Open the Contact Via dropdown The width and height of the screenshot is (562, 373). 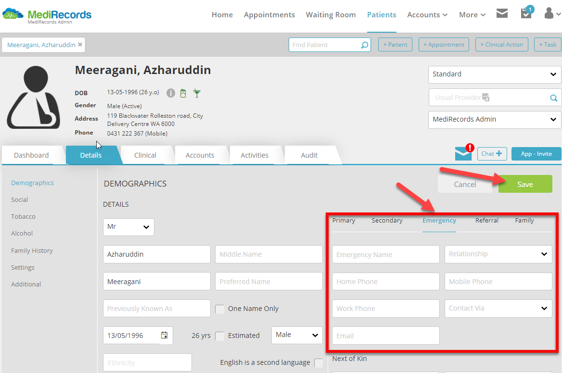[498, 309]
